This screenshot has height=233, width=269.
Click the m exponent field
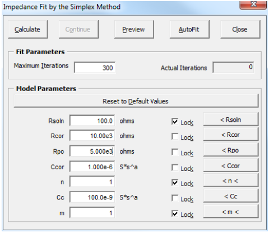92,213
